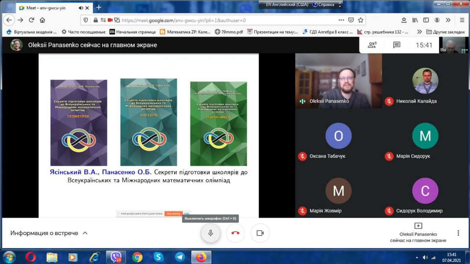
Task: Open Viber from the taskbar
Action: click(x=116, y=257)
